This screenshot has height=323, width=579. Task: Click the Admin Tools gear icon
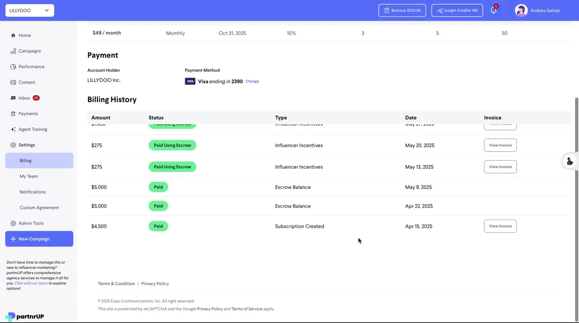(13, 223)
